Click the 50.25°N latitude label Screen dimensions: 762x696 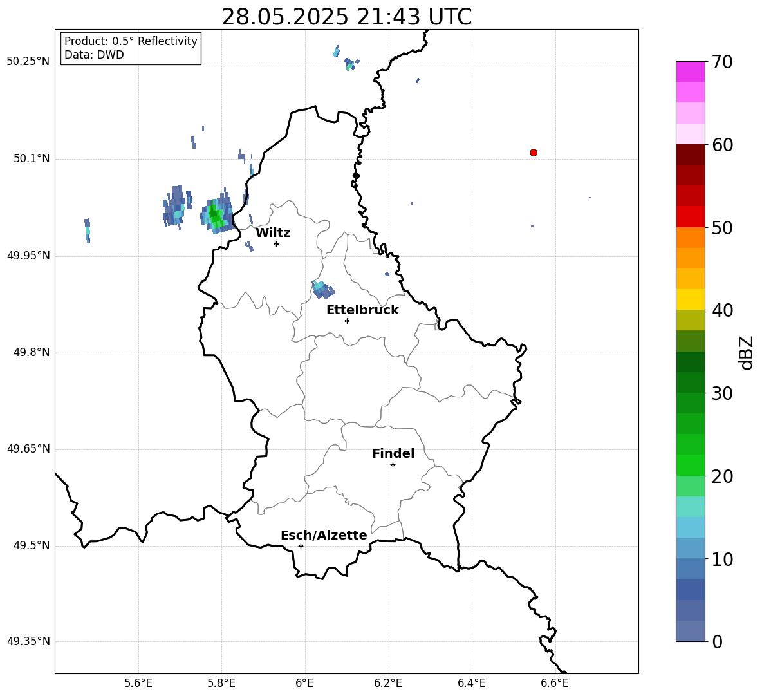(28, 62)
